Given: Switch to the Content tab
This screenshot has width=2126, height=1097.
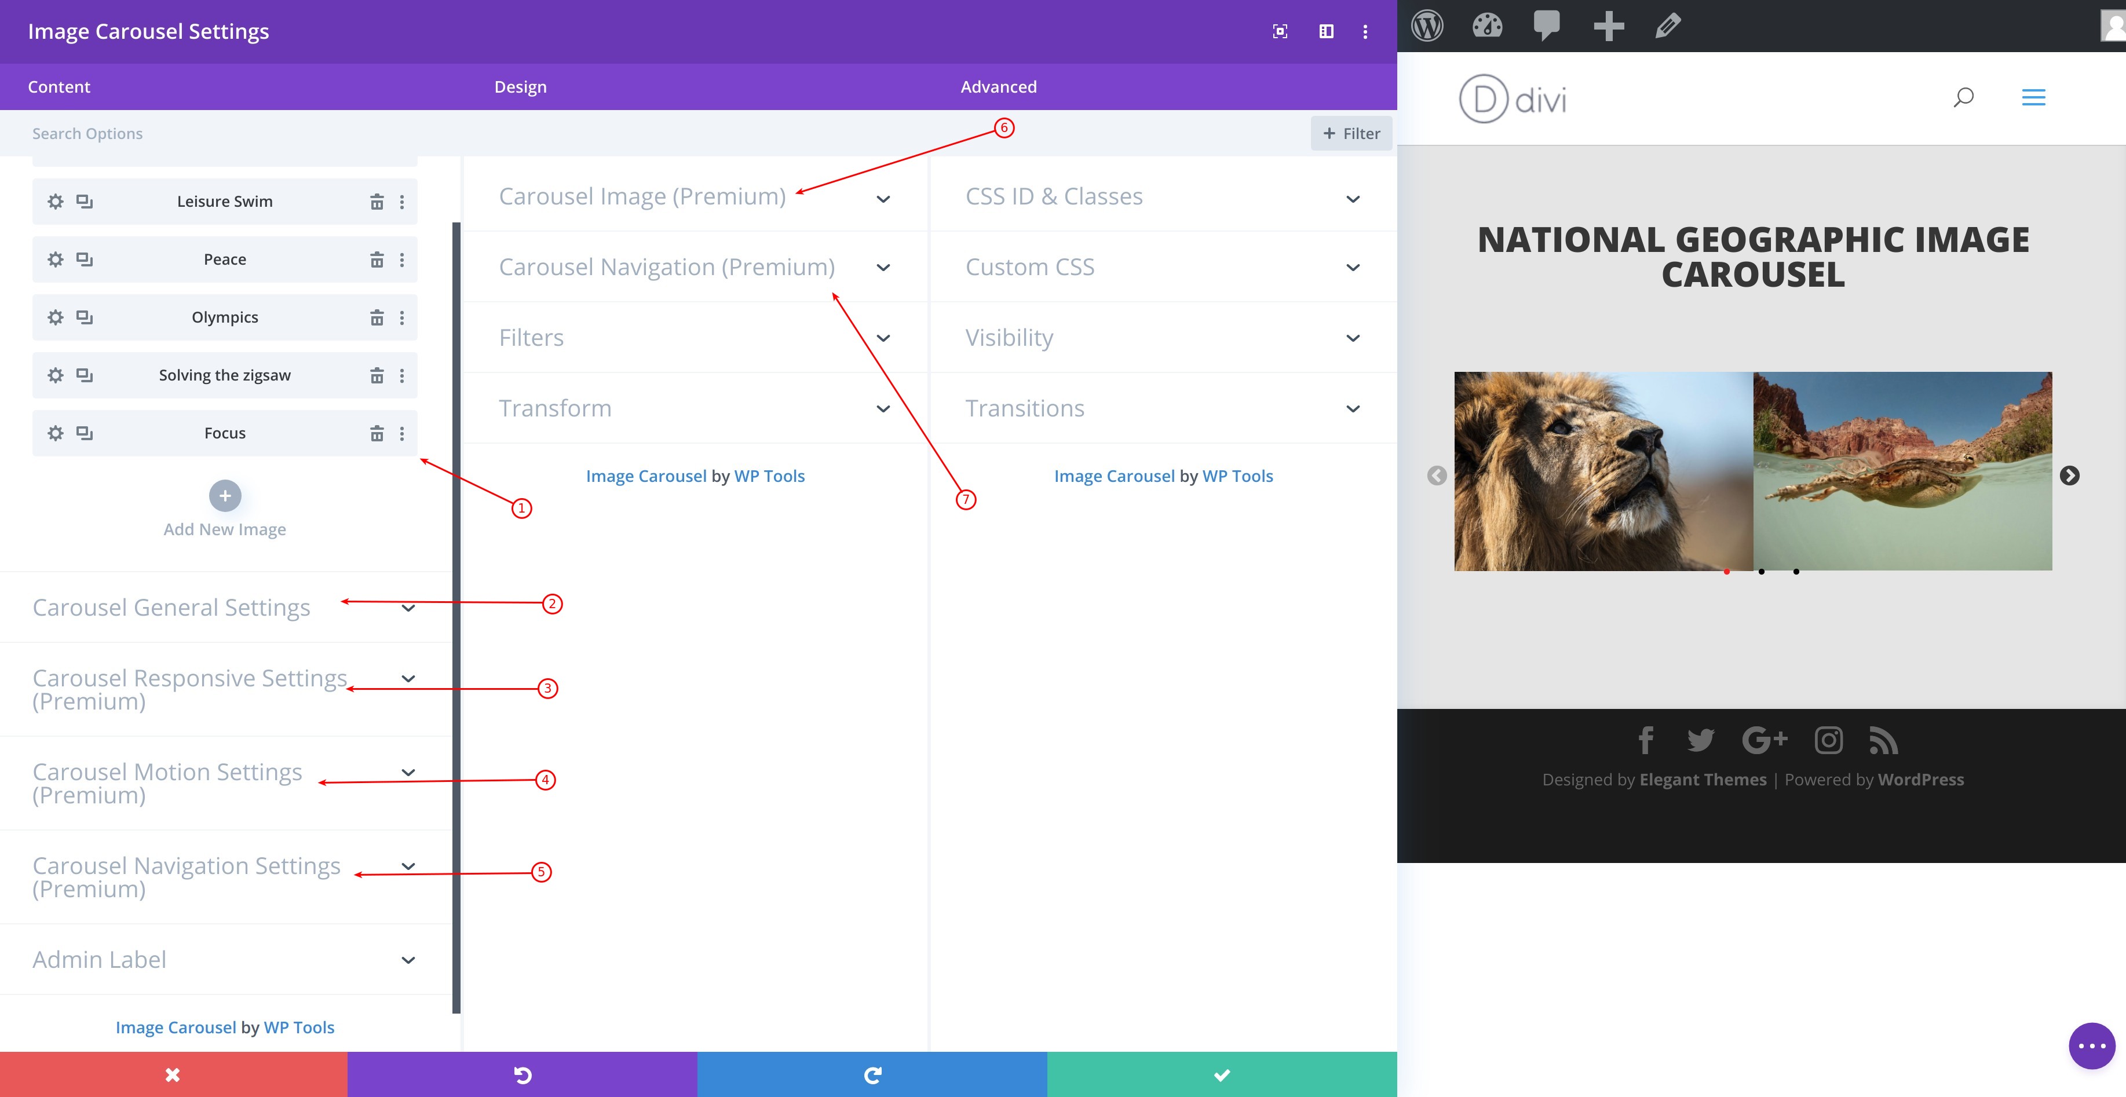Looking at the screenshot, I should [59, 87].
